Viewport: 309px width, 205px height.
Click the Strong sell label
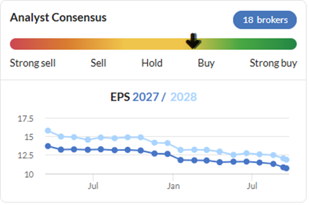pos(33,63)
